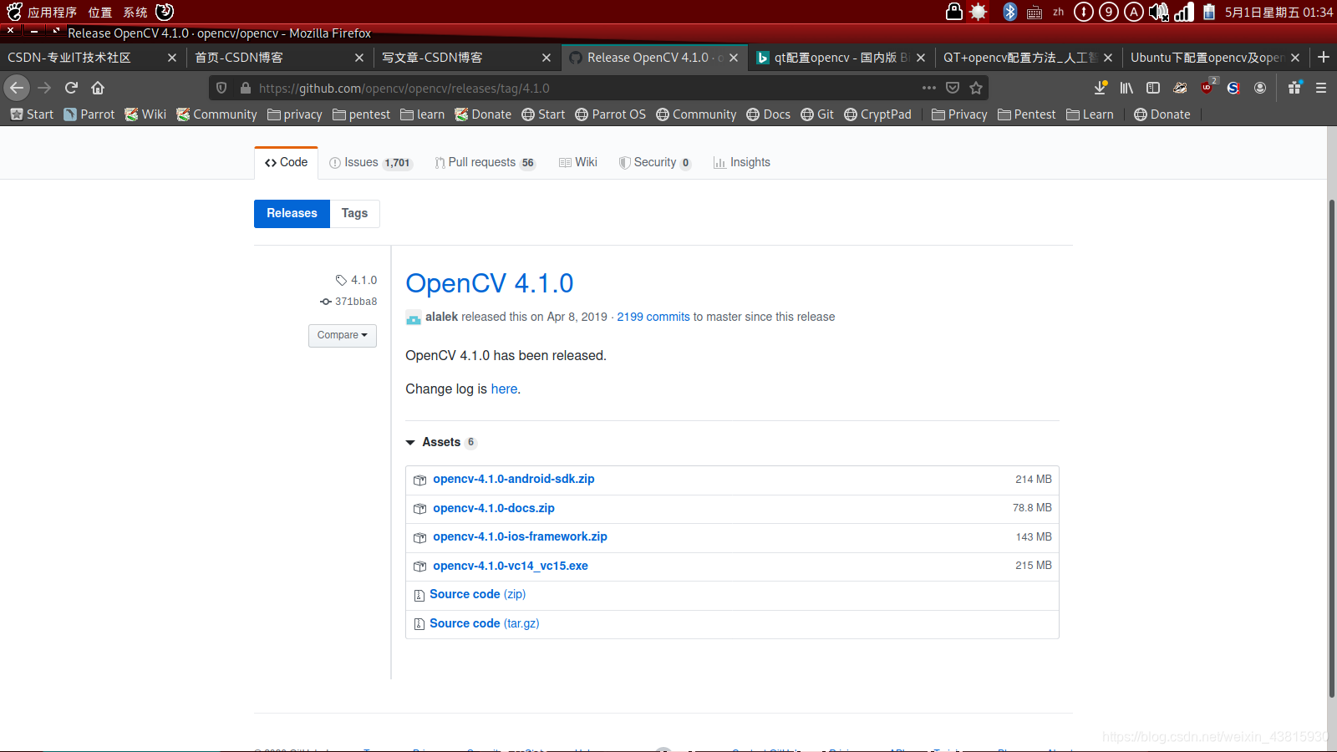Toggle Firefox sidebar view
Image resolution: width=1337 pixels, height=752 pixels.
1153,88
